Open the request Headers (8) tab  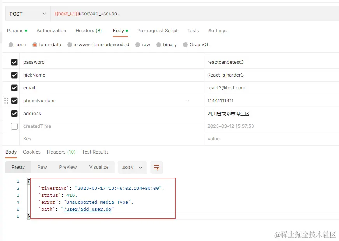pos(89,31)
